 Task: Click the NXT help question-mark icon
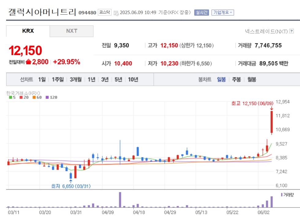(x=291, y=31)
